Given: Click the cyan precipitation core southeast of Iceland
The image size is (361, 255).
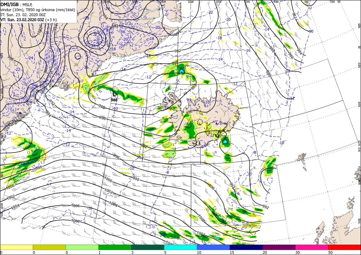Looking at the screenshot, I should point(225,141).
